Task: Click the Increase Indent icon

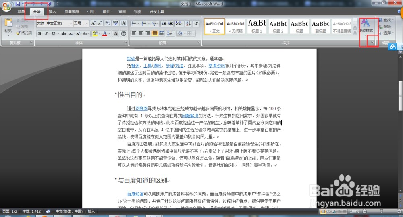Action: 170,23
